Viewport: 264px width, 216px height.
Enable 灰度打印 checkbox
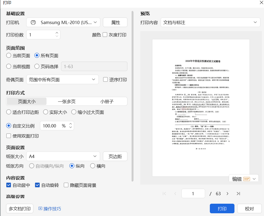point(105,35)
